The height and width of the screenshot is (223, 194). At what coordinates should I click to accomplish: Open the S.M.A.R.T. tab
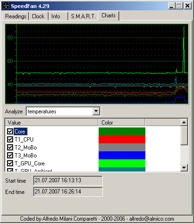coord(83,16)
